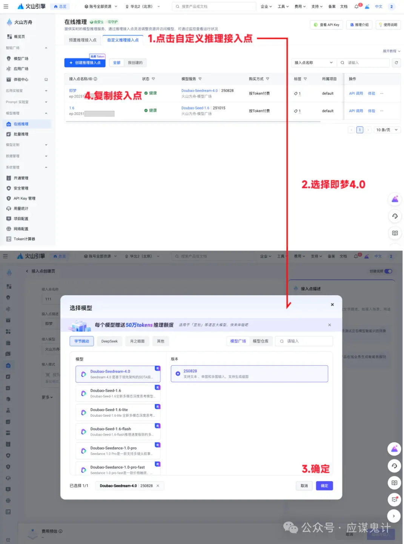The image size is (404, 544).
Task: Open 模型广场 in the sidebar
Action: tap(21, 59)
